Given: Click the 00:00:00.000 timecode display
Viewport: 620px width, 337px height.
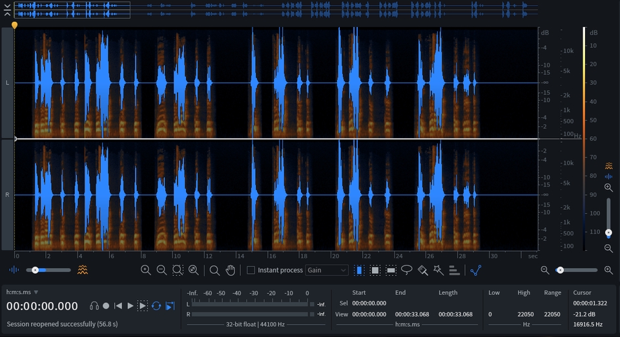Looking at the screenshot, I should (x=42, y=306).
